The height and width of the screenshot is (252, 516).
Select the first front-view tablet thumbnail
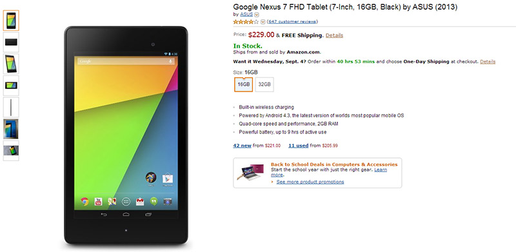[x=11, y=21]
